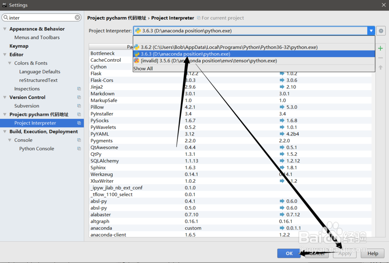Screen dimensions: 389x263
Task: Open Menus and Toolbars settings
Action: (x=37, y=37)
